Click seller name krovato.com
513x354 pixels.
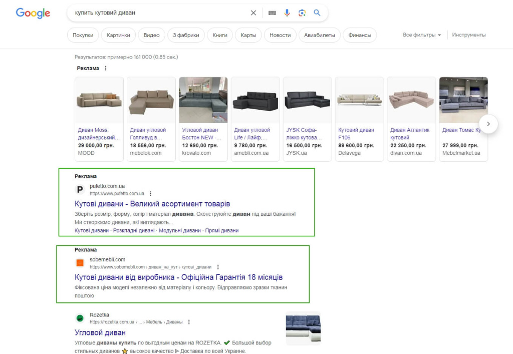(196, 153)
